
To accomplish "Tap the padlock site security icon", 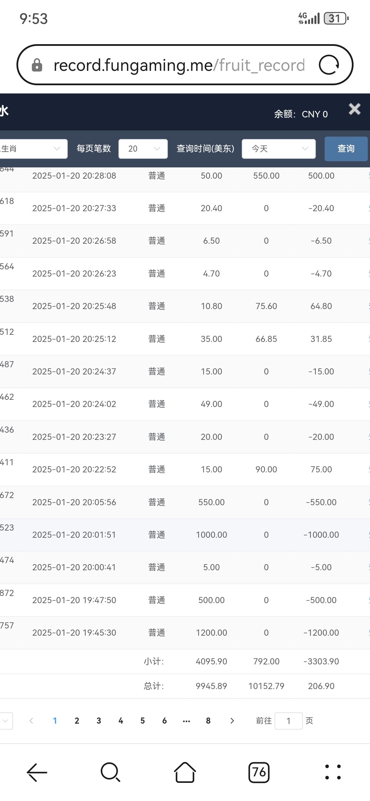I will coord(37,65).
